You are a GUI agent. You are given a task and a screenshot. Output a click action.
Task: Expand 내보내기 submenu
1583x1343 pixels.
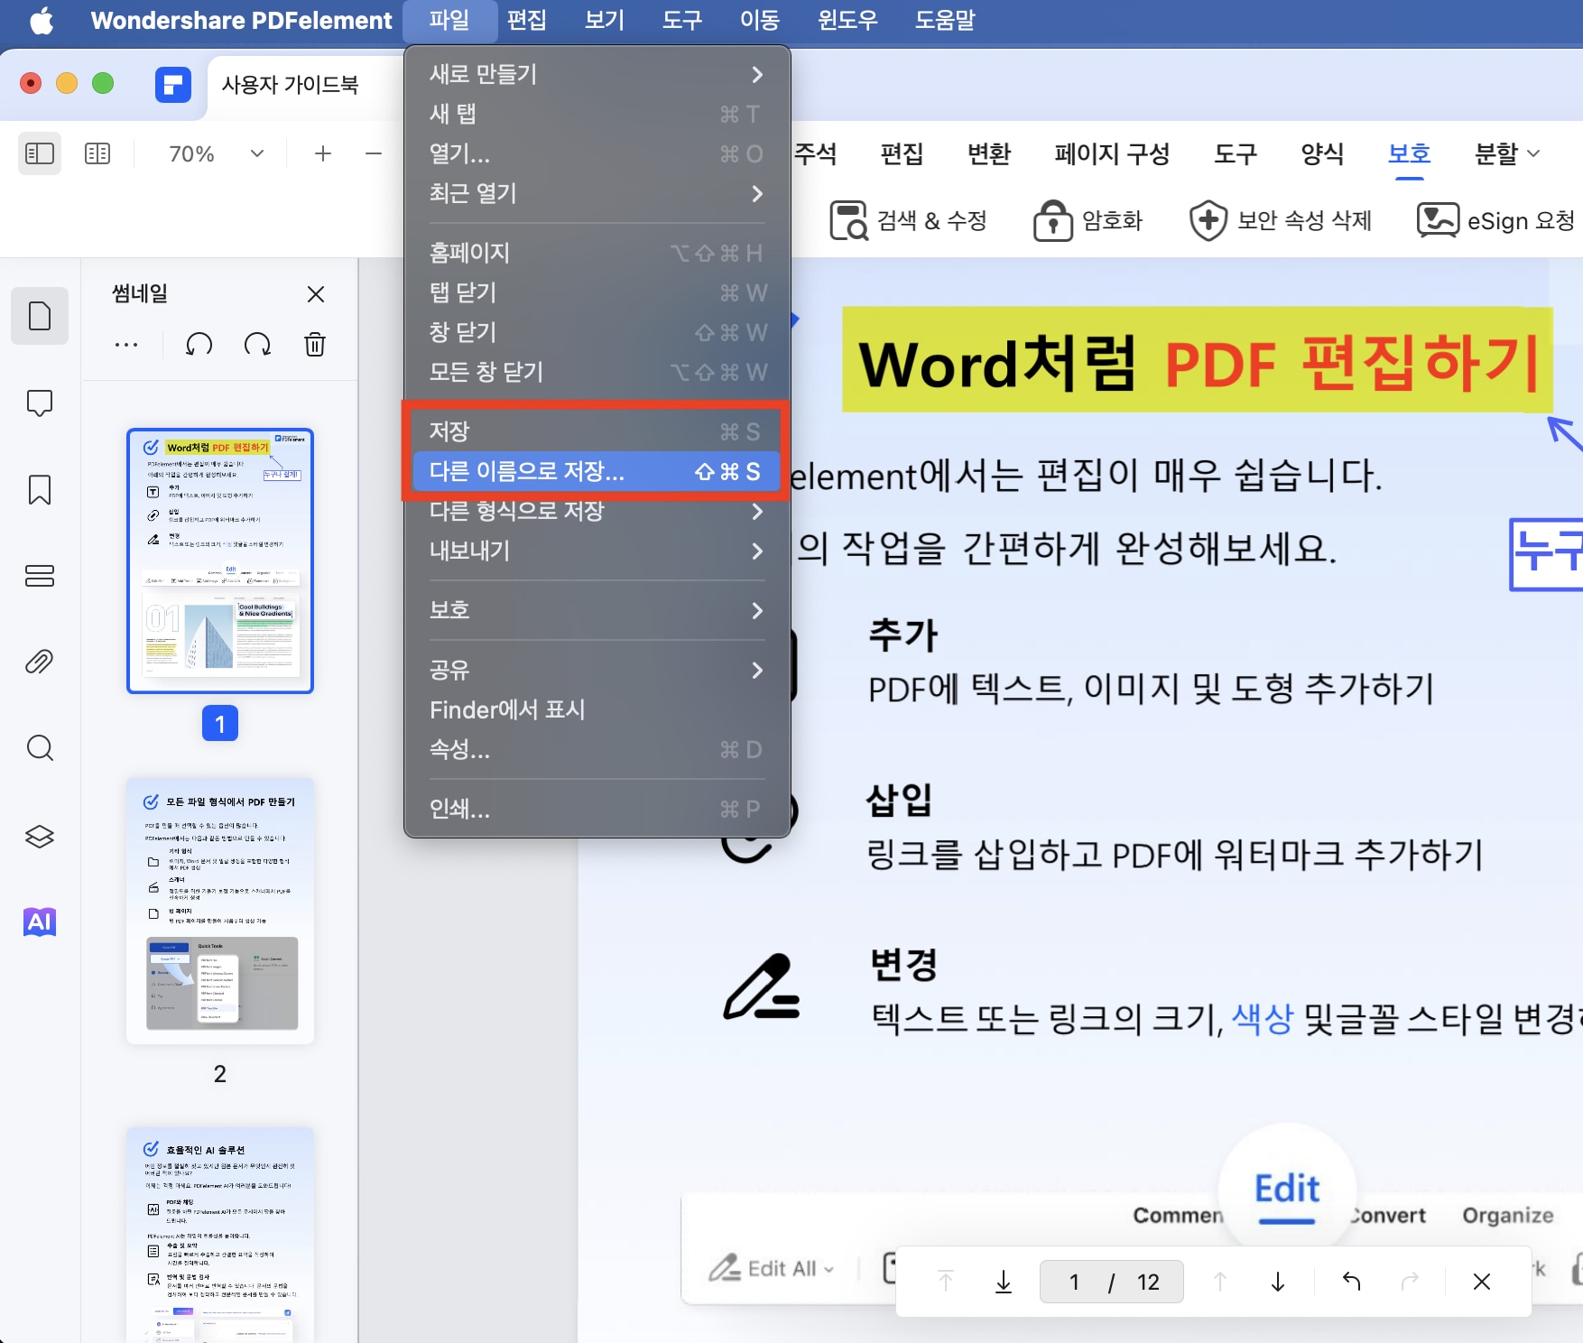point(597,551)
